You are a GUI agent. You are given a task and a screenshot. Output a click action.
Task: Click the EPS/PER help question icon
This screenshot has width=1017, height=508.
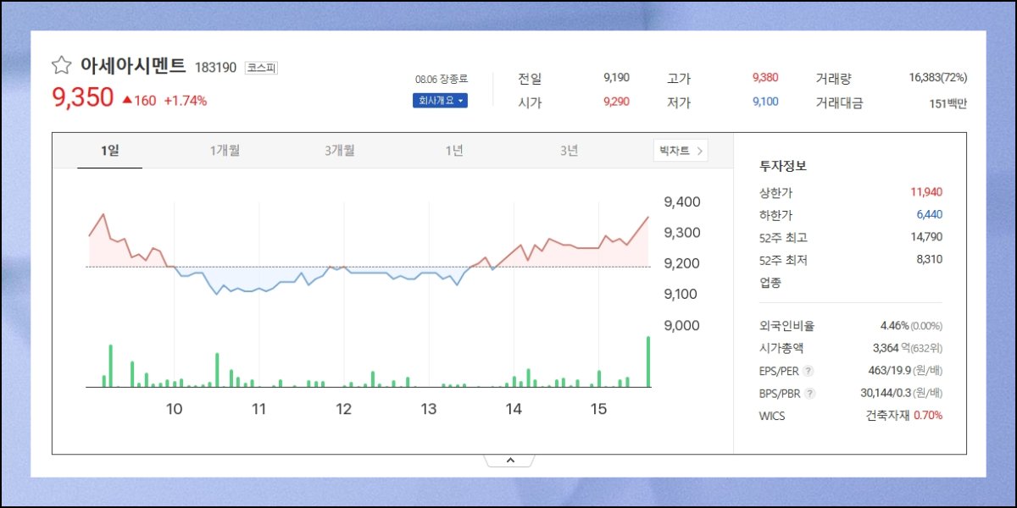(x=808, y=371)
